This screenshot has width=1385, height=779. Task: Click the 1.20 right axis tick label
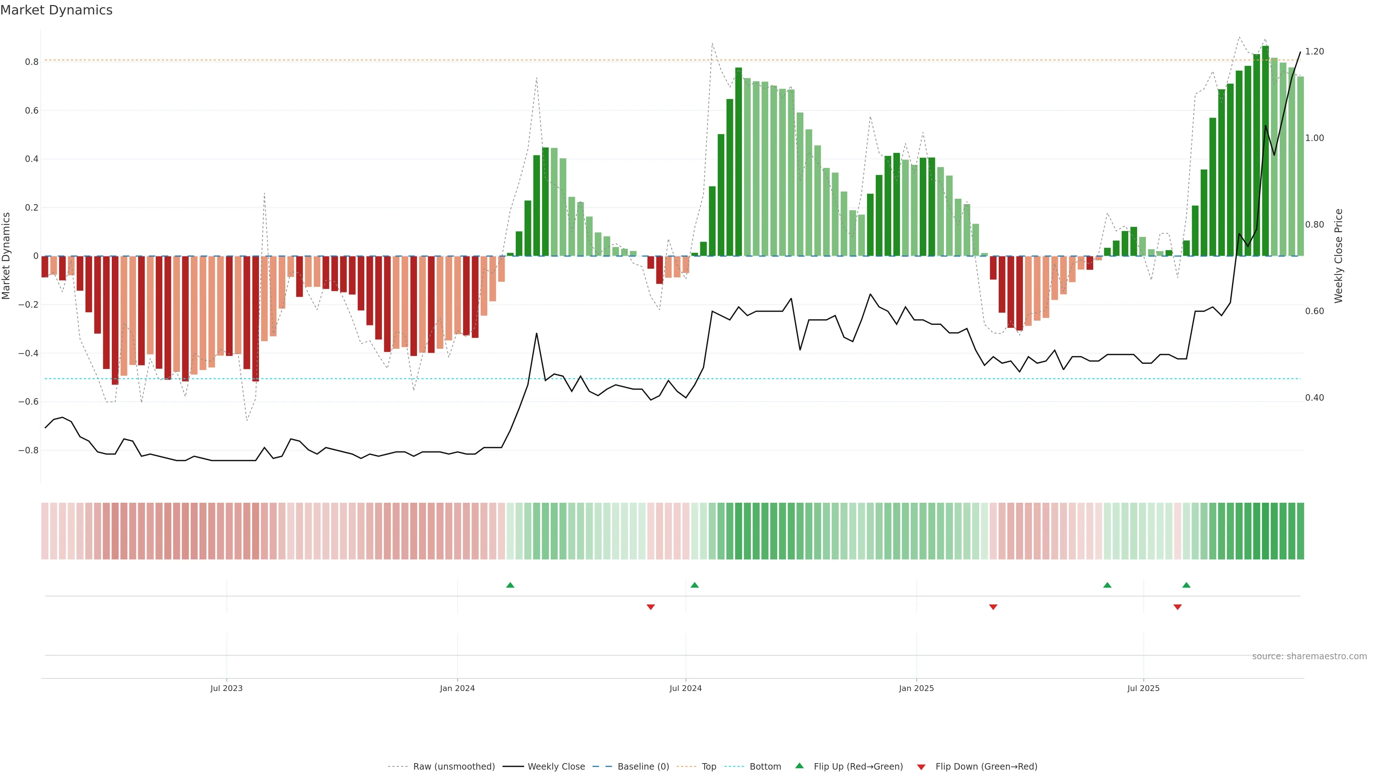click(1314, 52)
